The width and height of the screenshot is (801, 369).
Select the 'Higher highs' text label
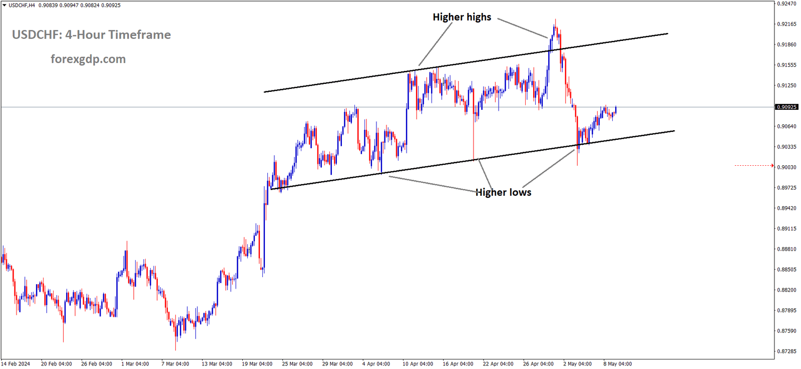coord(462,17)
